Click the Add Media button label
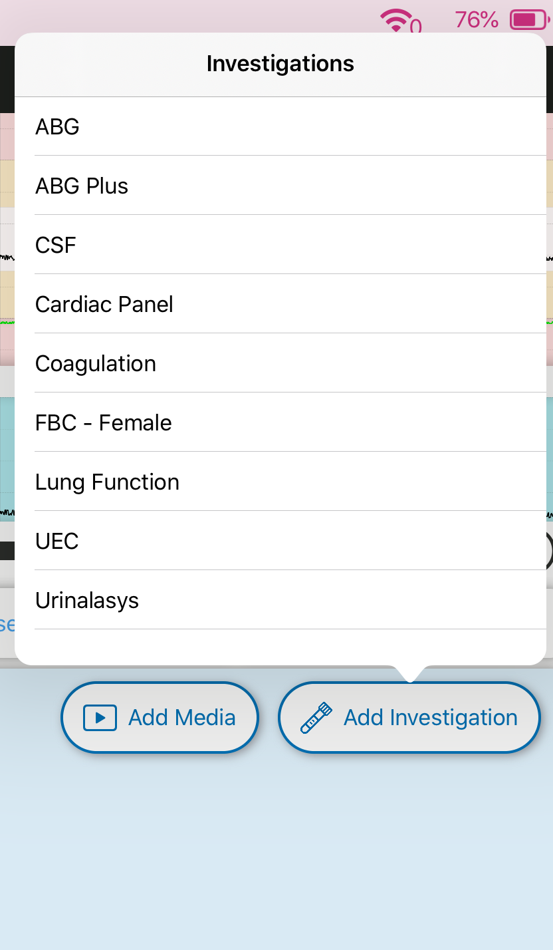Screen dimensions: 553x950 [182, 717]
